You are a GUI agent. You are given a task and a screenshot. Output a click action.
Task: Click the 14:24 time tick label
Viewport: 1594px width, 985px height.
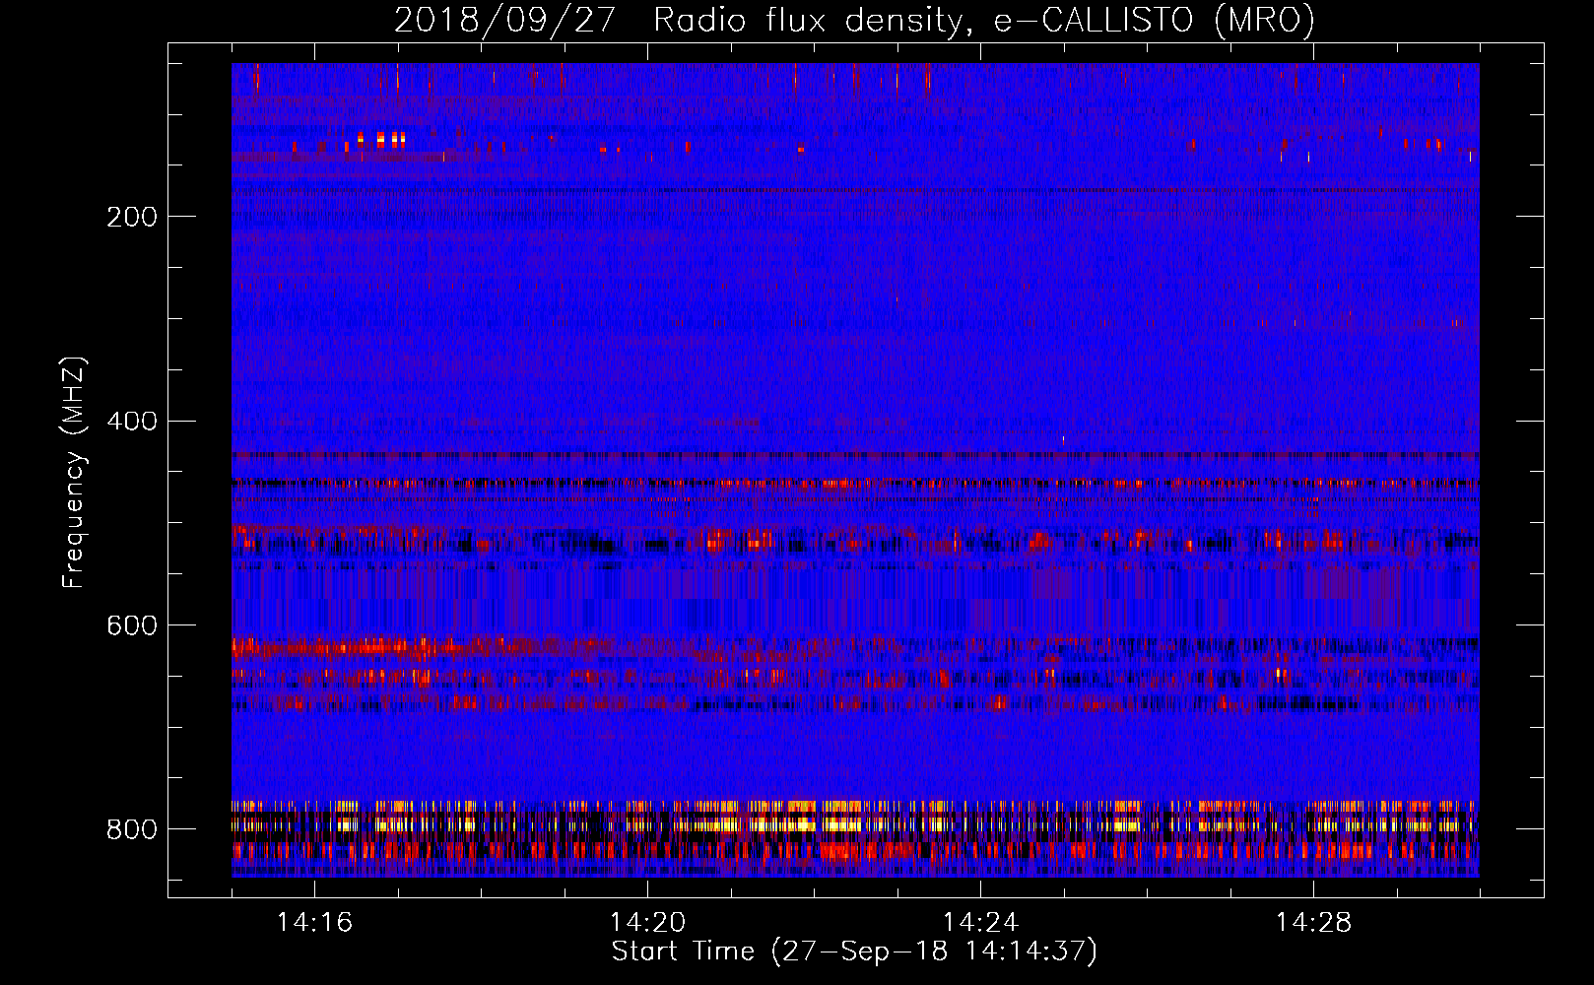click(x=980, y=923)
